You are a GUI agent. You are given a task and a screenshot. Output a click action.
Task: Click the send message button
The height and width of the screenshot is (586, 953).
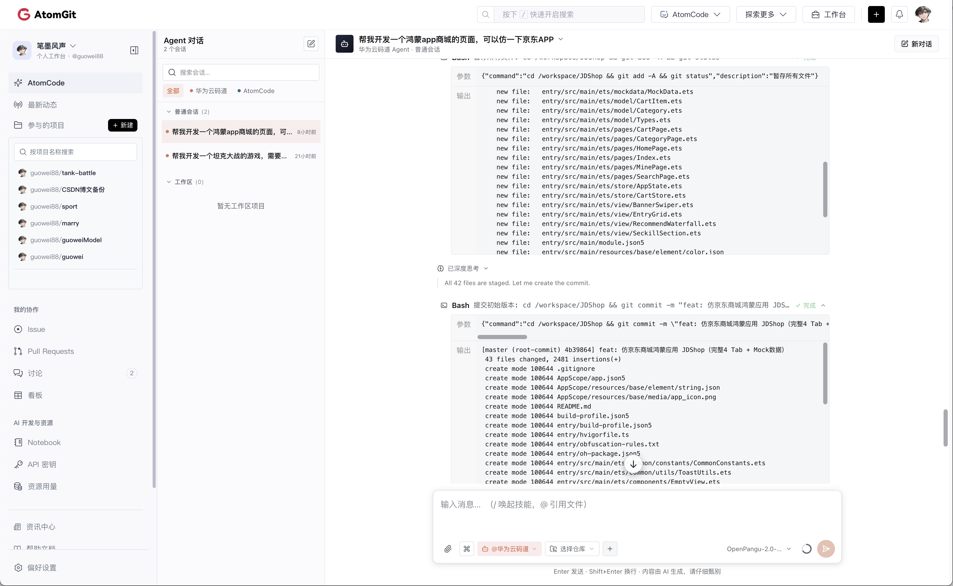pos(826,549)
